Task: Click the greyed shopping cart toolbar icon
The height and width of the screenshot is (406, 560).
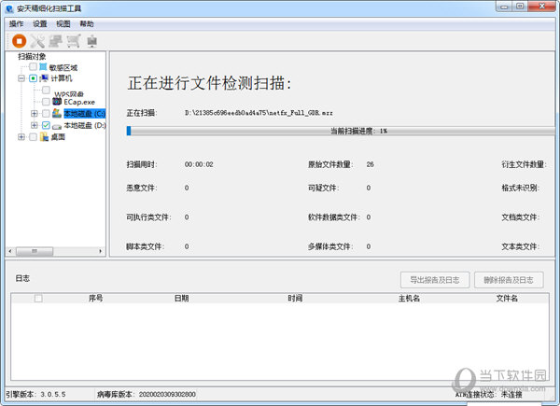Action: coord(74,41)
